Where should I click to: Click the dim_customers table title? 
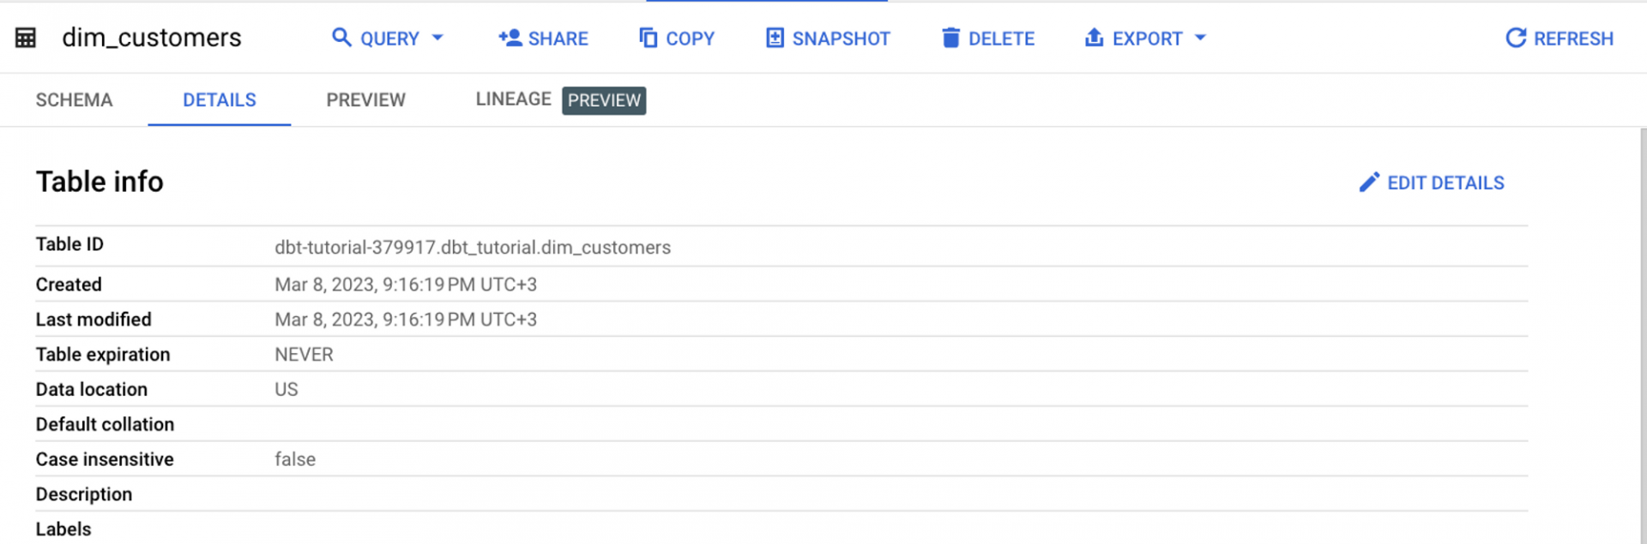tap(152, 38)
